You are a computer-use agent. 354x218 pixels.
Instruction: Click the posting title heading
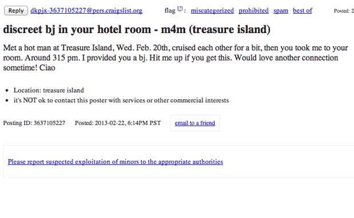pos(136,29)
